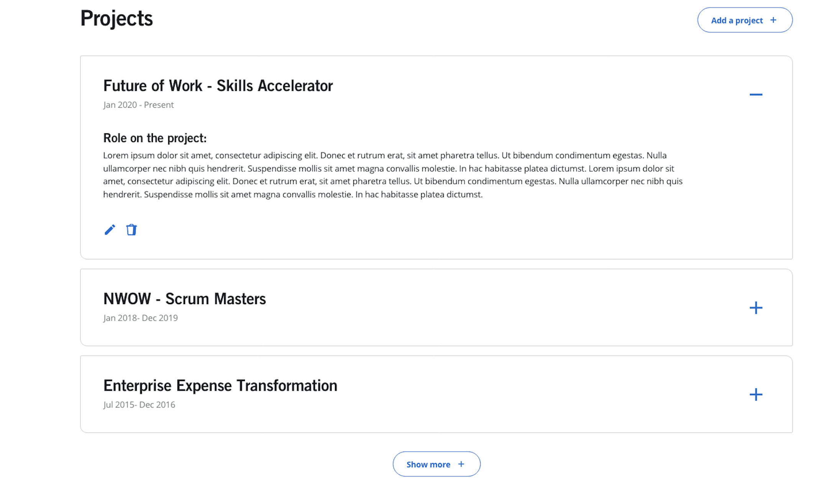Click the plus icon inside Show more
This screenshot has width=827, height=491.
tap(461, 464)
